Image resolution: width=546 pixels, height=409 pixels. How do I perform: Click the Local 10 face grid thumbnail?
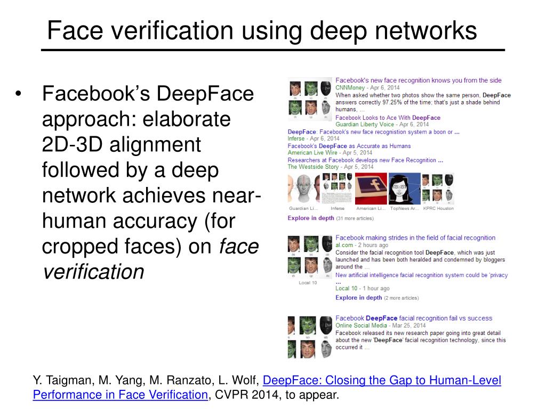pyautogui.click(x=310, y=257)
